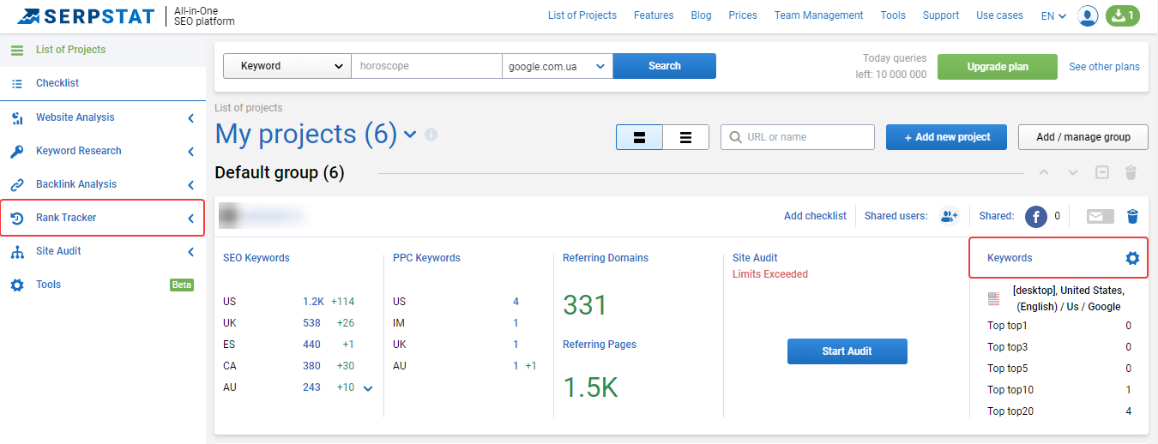Screen dimensions: 1158x444
Task: Click the Website Analysis sidebar icon
Action: (x=17, y=117)
